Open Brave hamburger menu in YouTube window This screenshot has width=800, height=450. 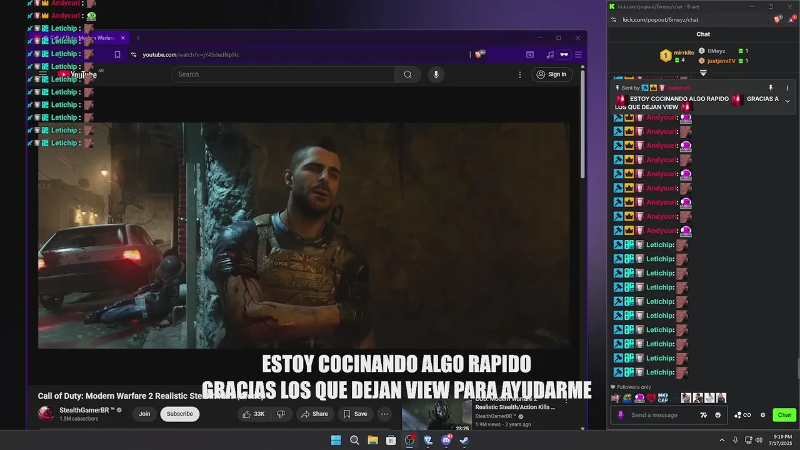578,54
